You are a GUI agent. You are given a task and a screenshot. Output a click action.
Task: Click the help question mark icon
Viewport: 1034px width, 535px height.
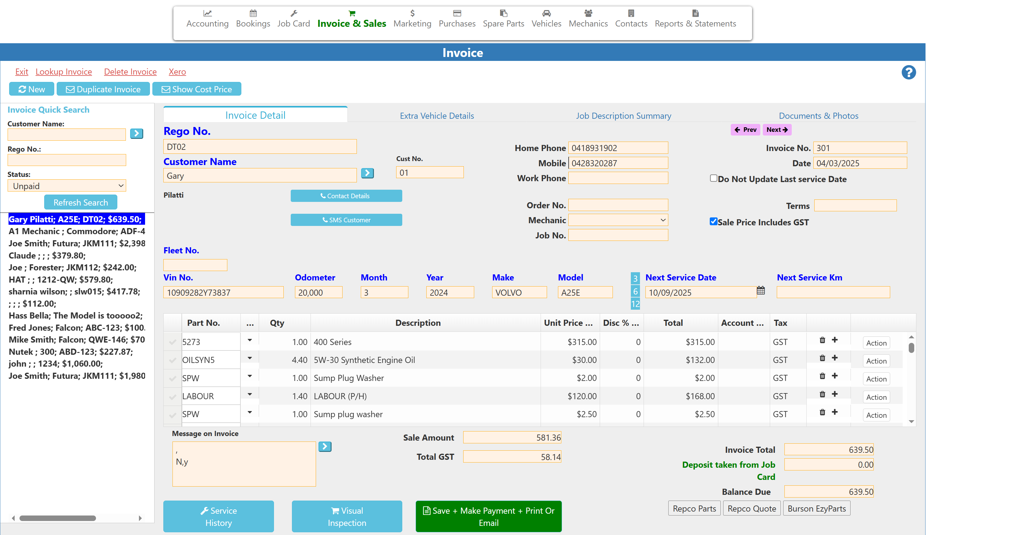pyautogui.click(x=909, y=72)
